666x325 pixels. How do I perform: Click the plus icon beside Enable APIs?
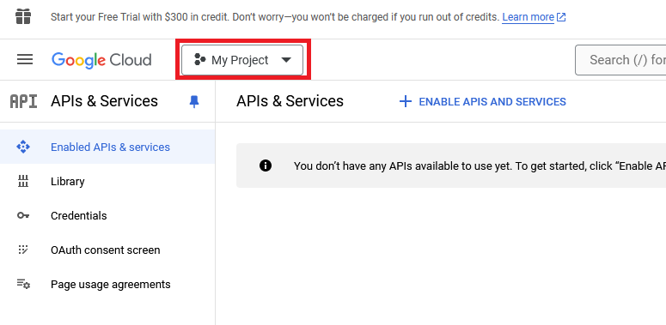tap(406, 102)
